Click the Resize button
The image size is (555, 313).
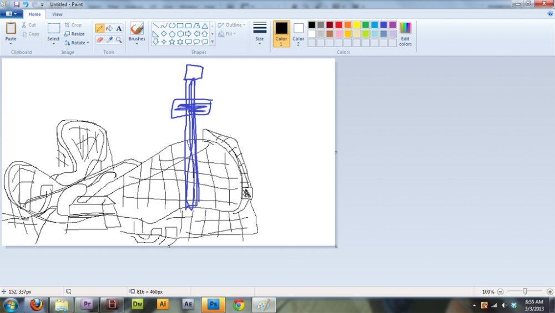74,34
